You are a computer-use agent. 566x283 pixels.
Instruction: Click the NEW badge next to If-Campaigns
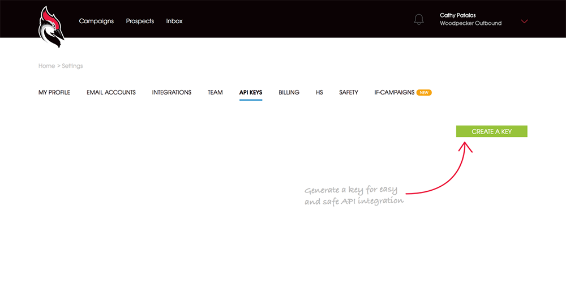click(424, 92)
